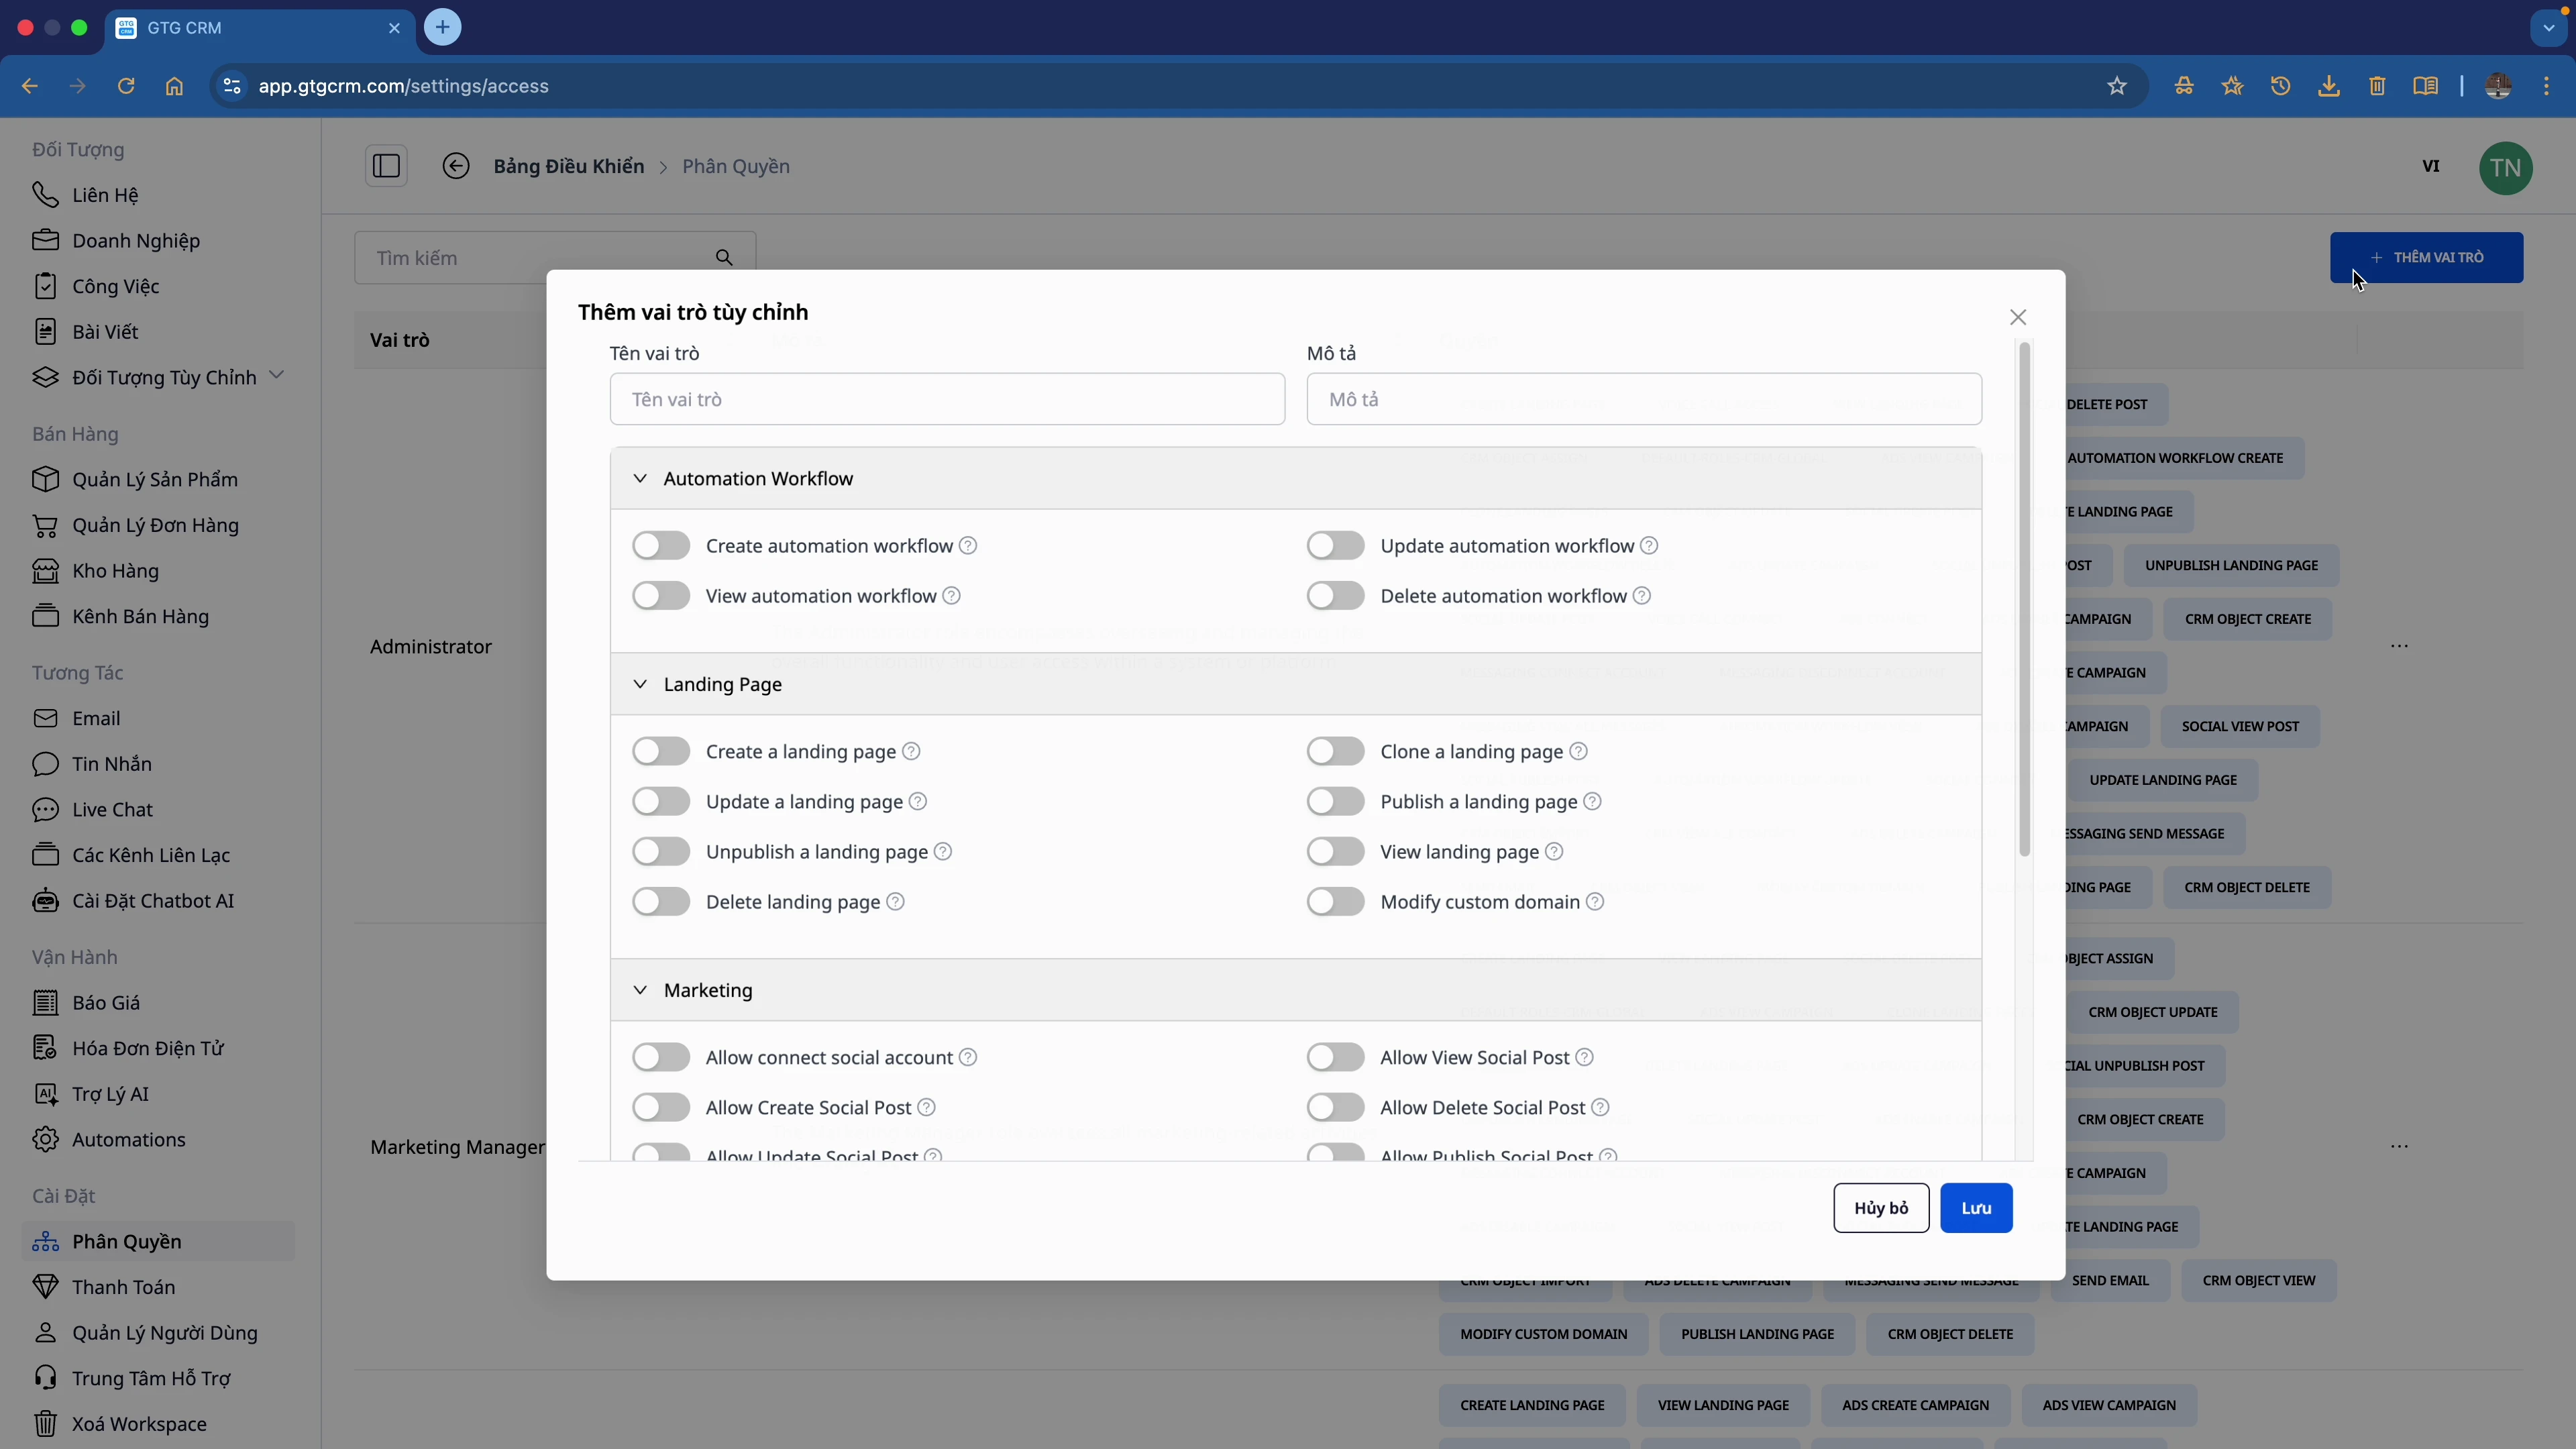Expand Đối Tượng Tùy Chỉnh sidebar submenu
This screenshot has width=2576, height=1449.
tap(277, 376)
